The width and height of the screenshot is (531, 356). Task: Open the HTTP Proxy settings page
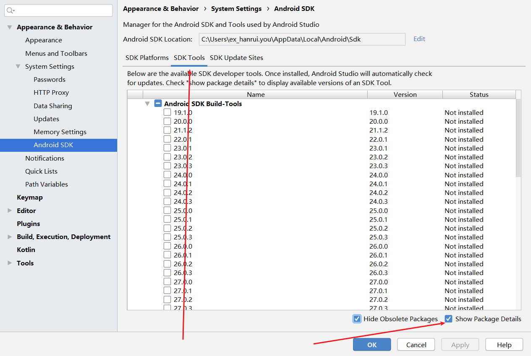(51, 93)
